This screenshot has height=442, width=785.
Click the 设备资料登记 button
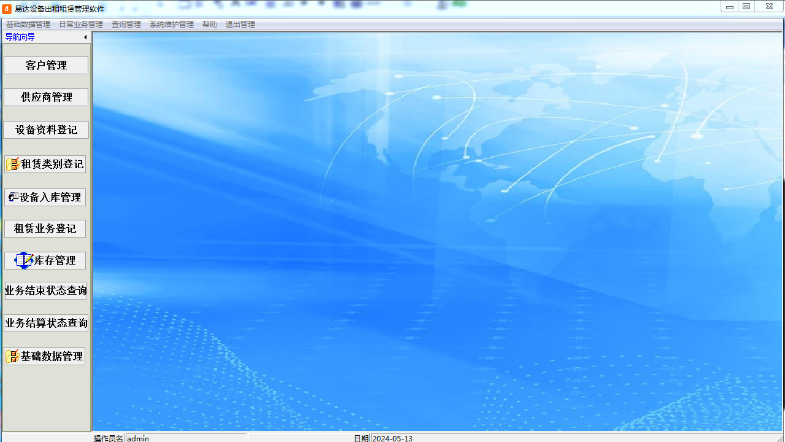[x=46, y=130]
